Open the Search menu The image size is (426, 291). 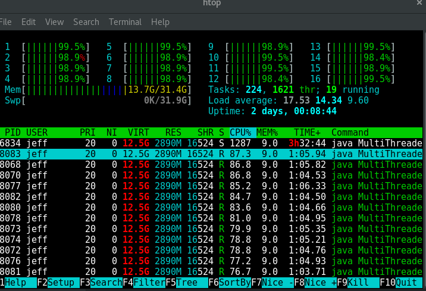[86, 21]
